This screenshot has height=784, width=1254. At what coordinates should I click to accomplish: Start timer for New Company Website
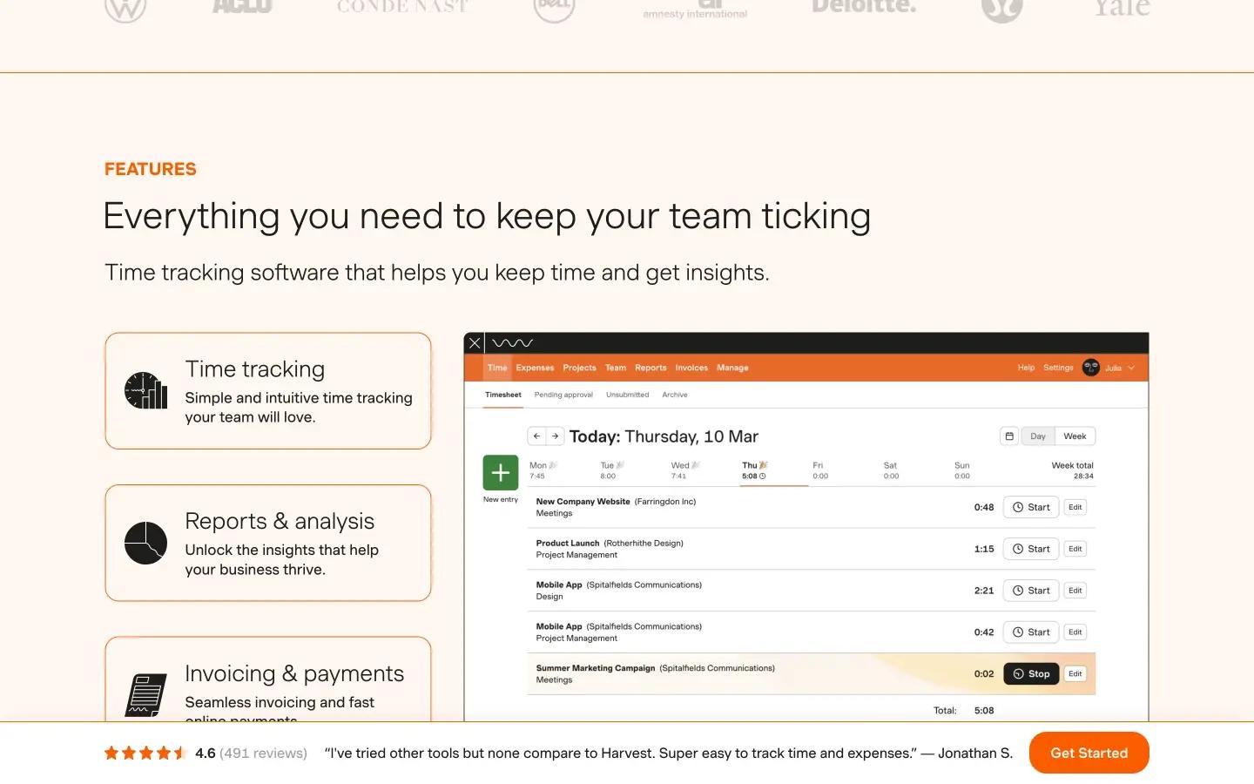1031,507
